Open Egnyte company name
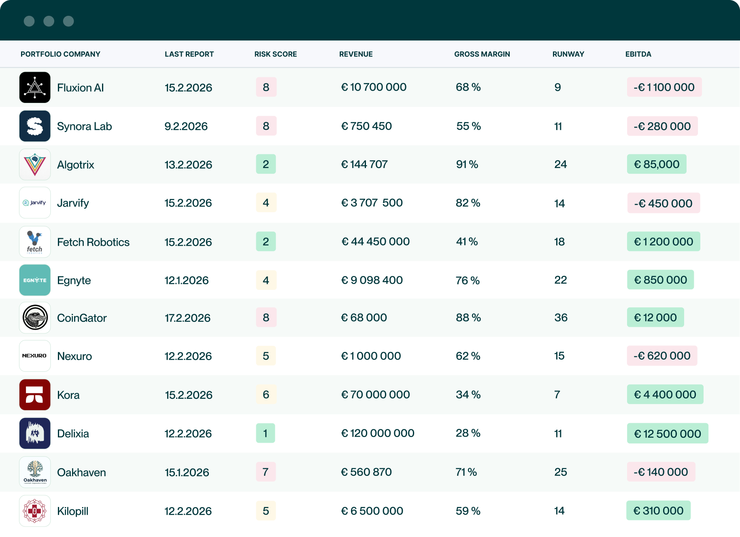The height and width of the screenshot is (537, 740). [x=74, y=281]
